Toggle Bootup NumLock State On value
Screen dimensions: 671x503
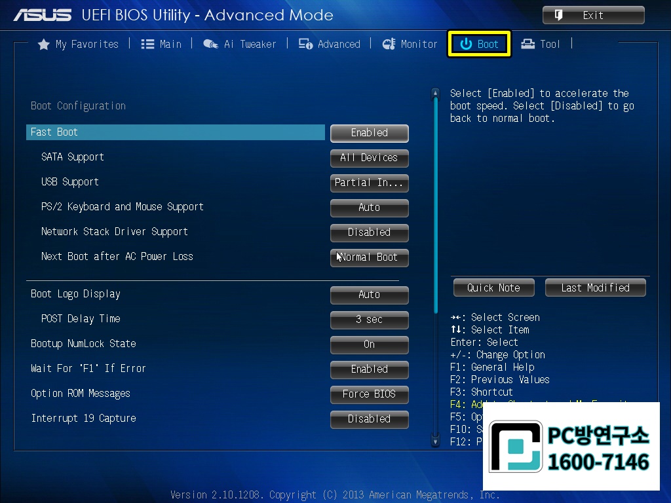tap(370, 345)
